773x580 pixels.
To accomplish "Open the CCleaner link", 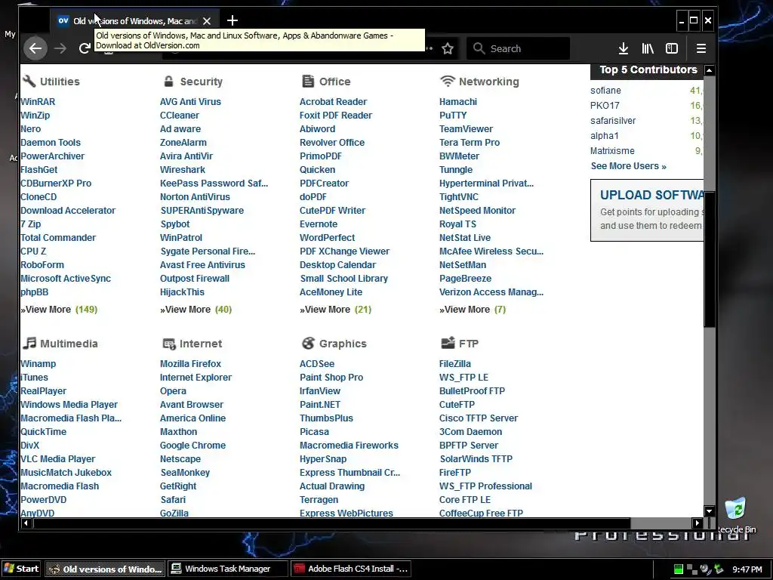I will pos(180,115).
